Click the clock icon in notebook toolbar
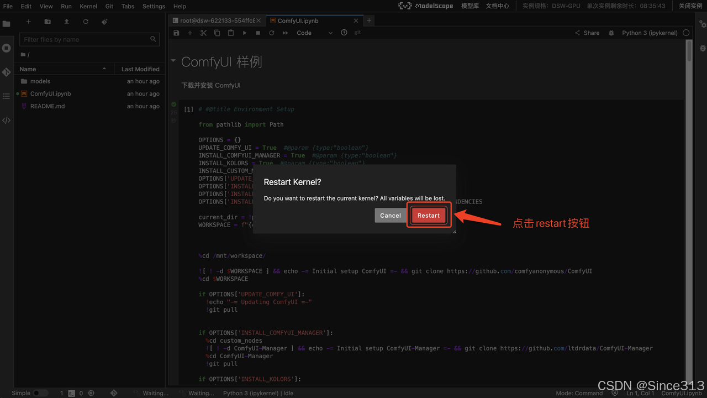 click(x=344, y=33)
